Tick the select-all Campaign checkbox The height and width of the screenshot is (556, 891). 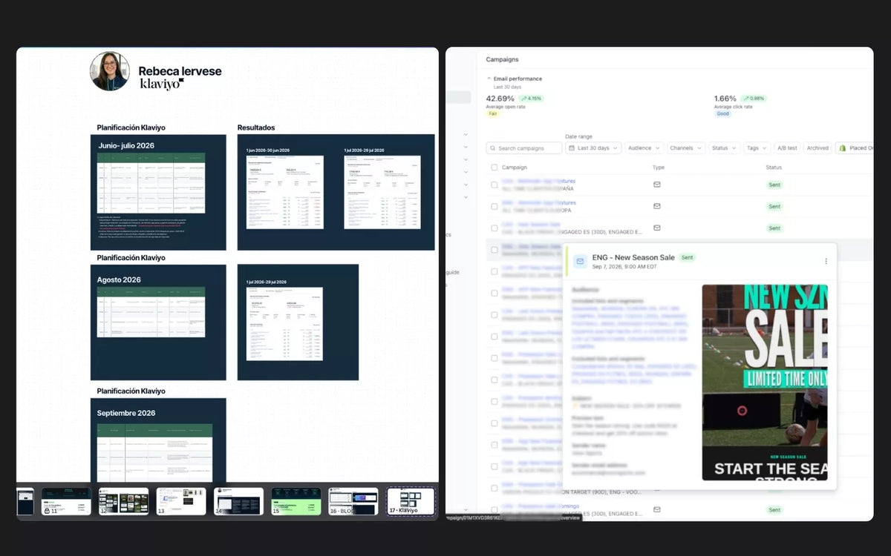click(x=495, y=168)
